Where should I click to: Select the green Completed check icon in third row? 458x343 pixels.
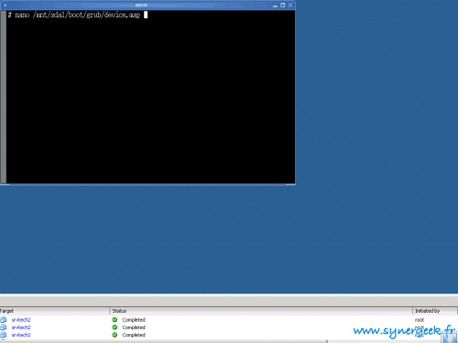(x=114, y=335)
